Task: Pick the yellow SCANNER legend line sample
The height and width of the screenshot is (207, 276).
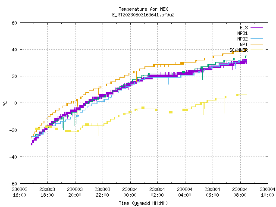Action: coord(257,50)
